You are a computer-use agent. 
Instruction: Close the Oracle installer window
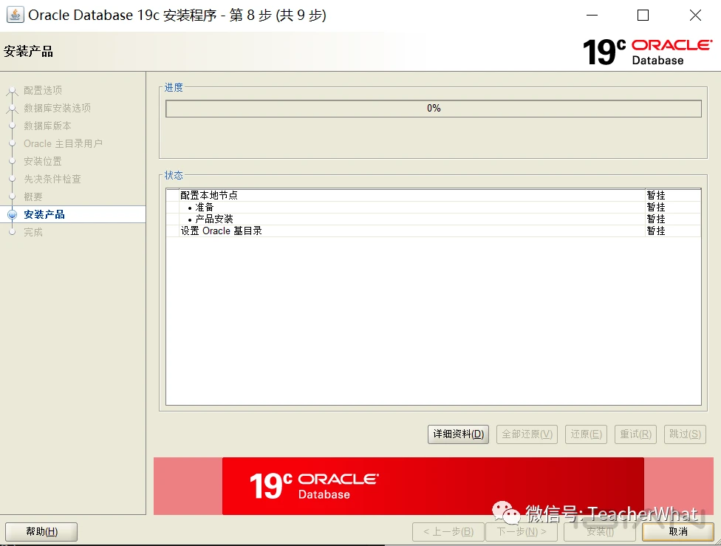(x=695, y=16)
